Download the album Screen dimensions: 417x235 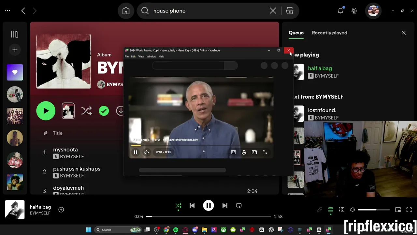click(x=120, y=111)
